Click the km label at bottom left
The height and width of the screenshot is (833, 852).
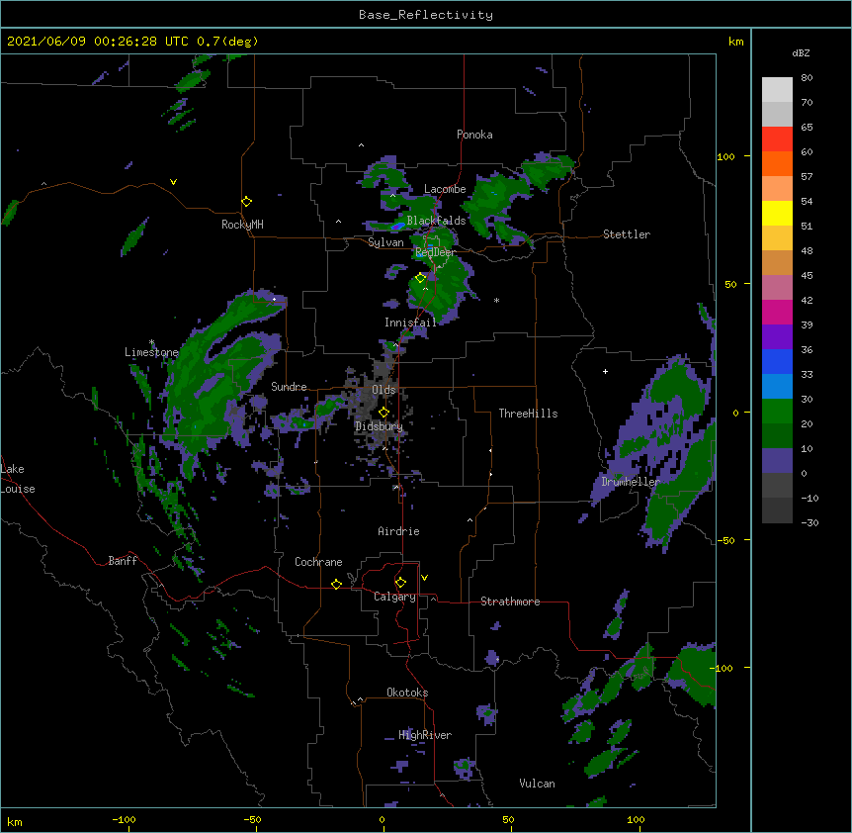click(x=15, y=822)
